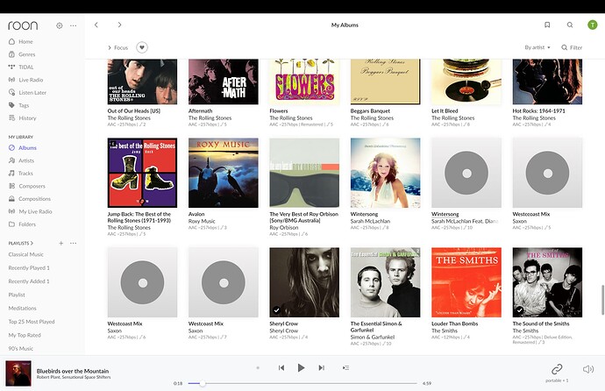This screenshot has height=391, width=605.
Task: Open the search magnifier icon
Action: coord(570,25)
